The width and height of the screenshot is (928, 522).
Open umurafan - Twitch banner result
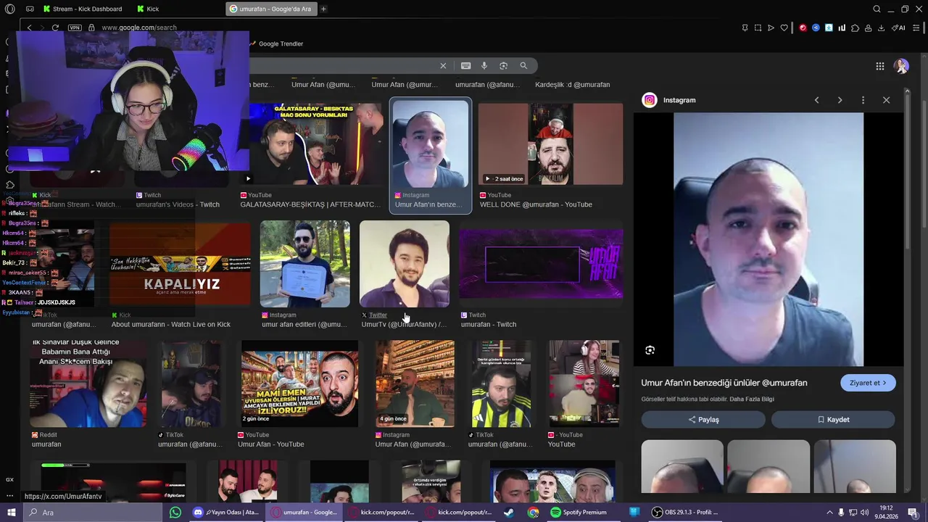click(541, 264)
